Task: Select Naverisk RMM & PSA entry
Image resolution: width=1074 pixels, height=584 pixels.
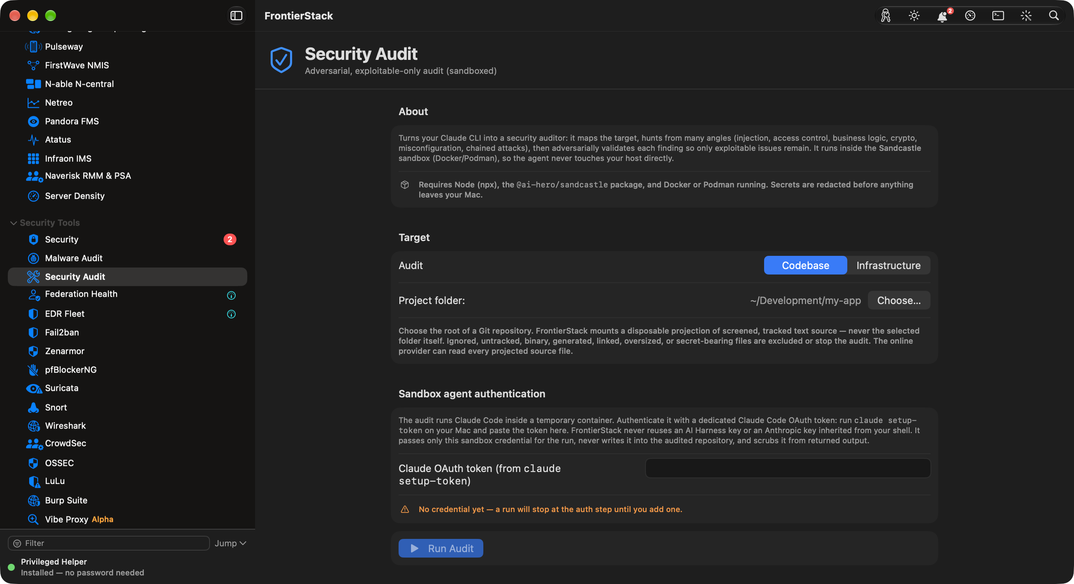Action: (x=128, y=176)
